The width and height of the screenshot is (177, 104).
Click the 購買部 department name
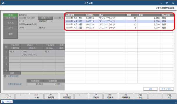(42, 27)
